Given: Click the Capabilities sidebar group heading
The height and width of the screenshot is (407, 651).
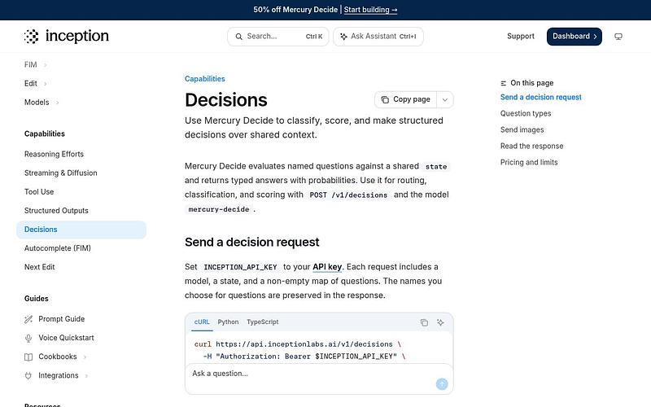Looking at the screenshot, I should [45, 133].
